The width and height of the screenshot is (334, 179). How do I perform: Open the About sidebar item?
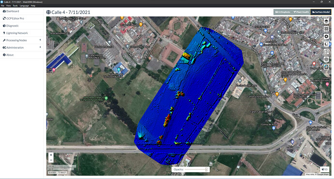tap(22, 55)
